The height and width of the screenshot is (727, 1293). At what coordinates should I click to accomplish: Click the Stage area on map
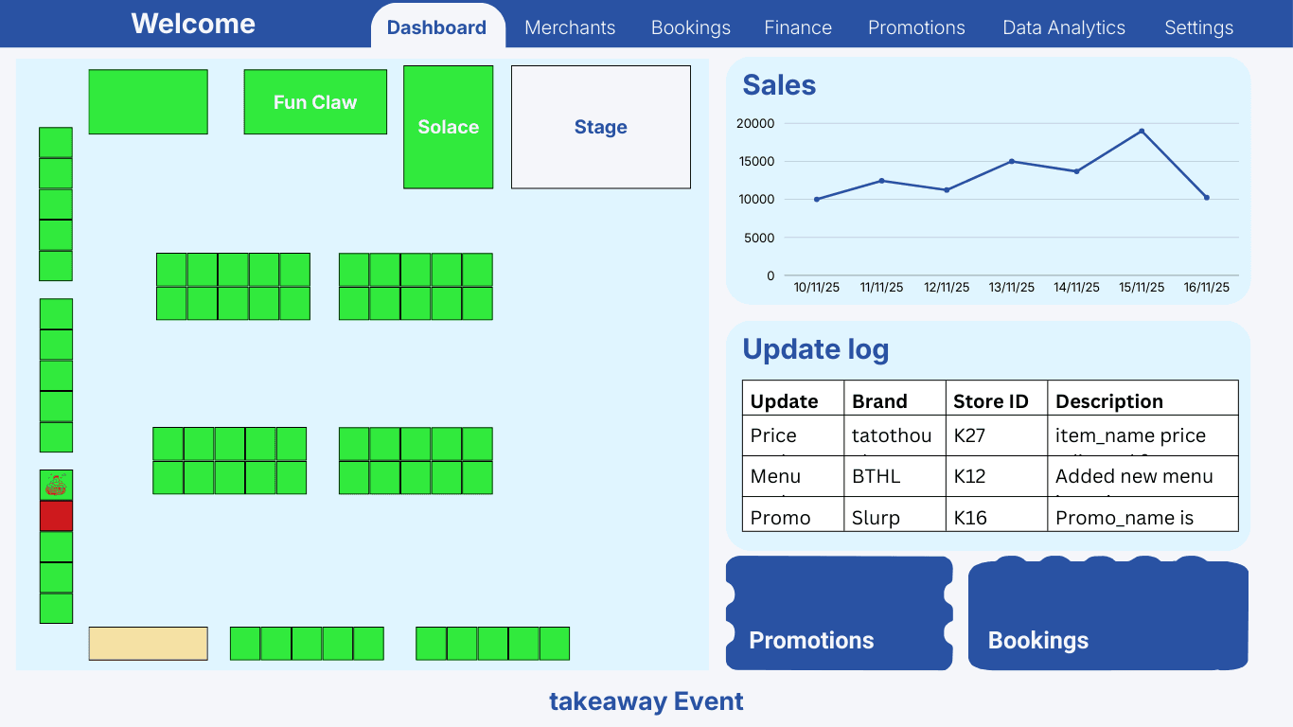pos(600,127)
